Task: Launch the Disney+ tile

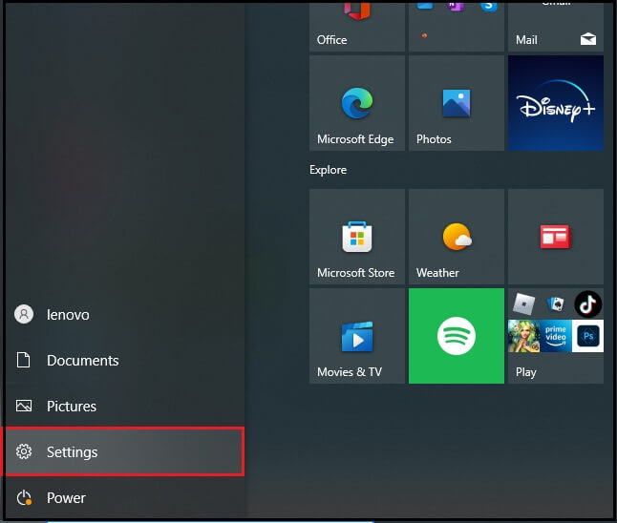Action: [x=556, y=103]
